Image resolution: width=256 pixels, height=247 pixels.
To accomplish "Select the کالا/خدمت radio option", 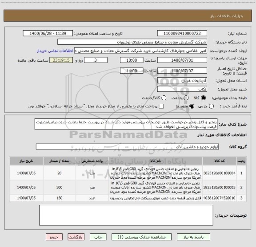I will 164,98.
